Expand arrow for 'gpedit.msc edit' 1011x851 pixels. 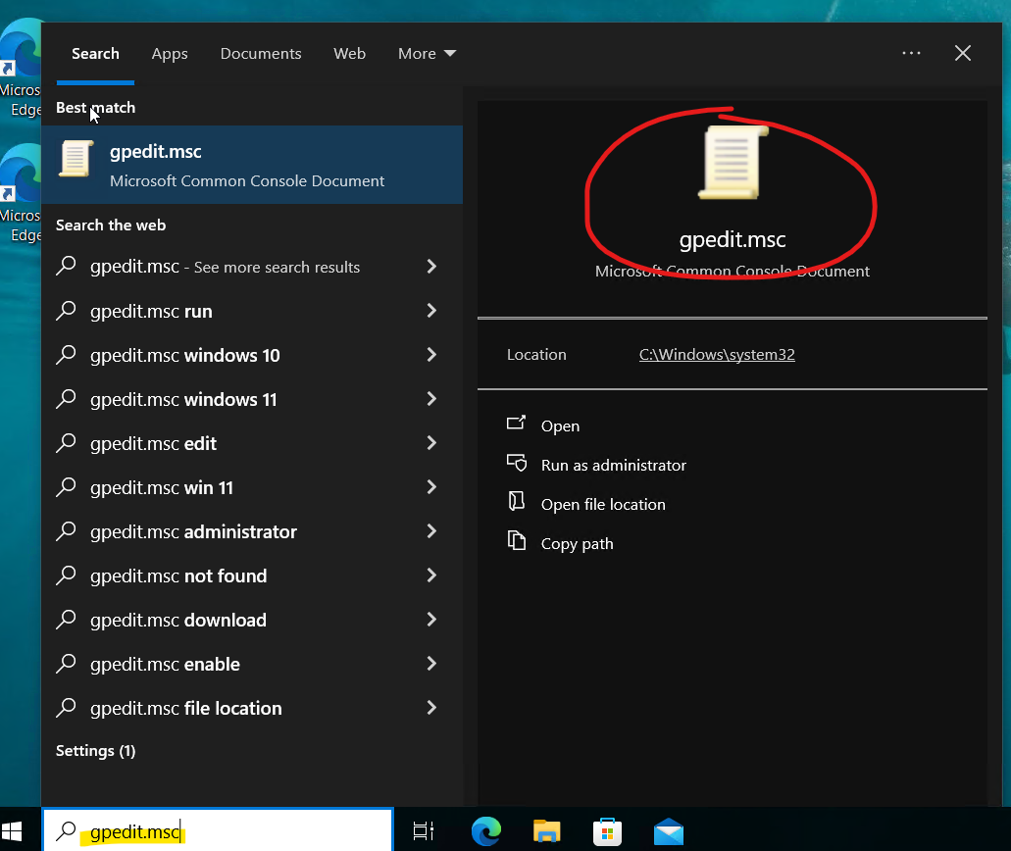(x=431, y=443)
